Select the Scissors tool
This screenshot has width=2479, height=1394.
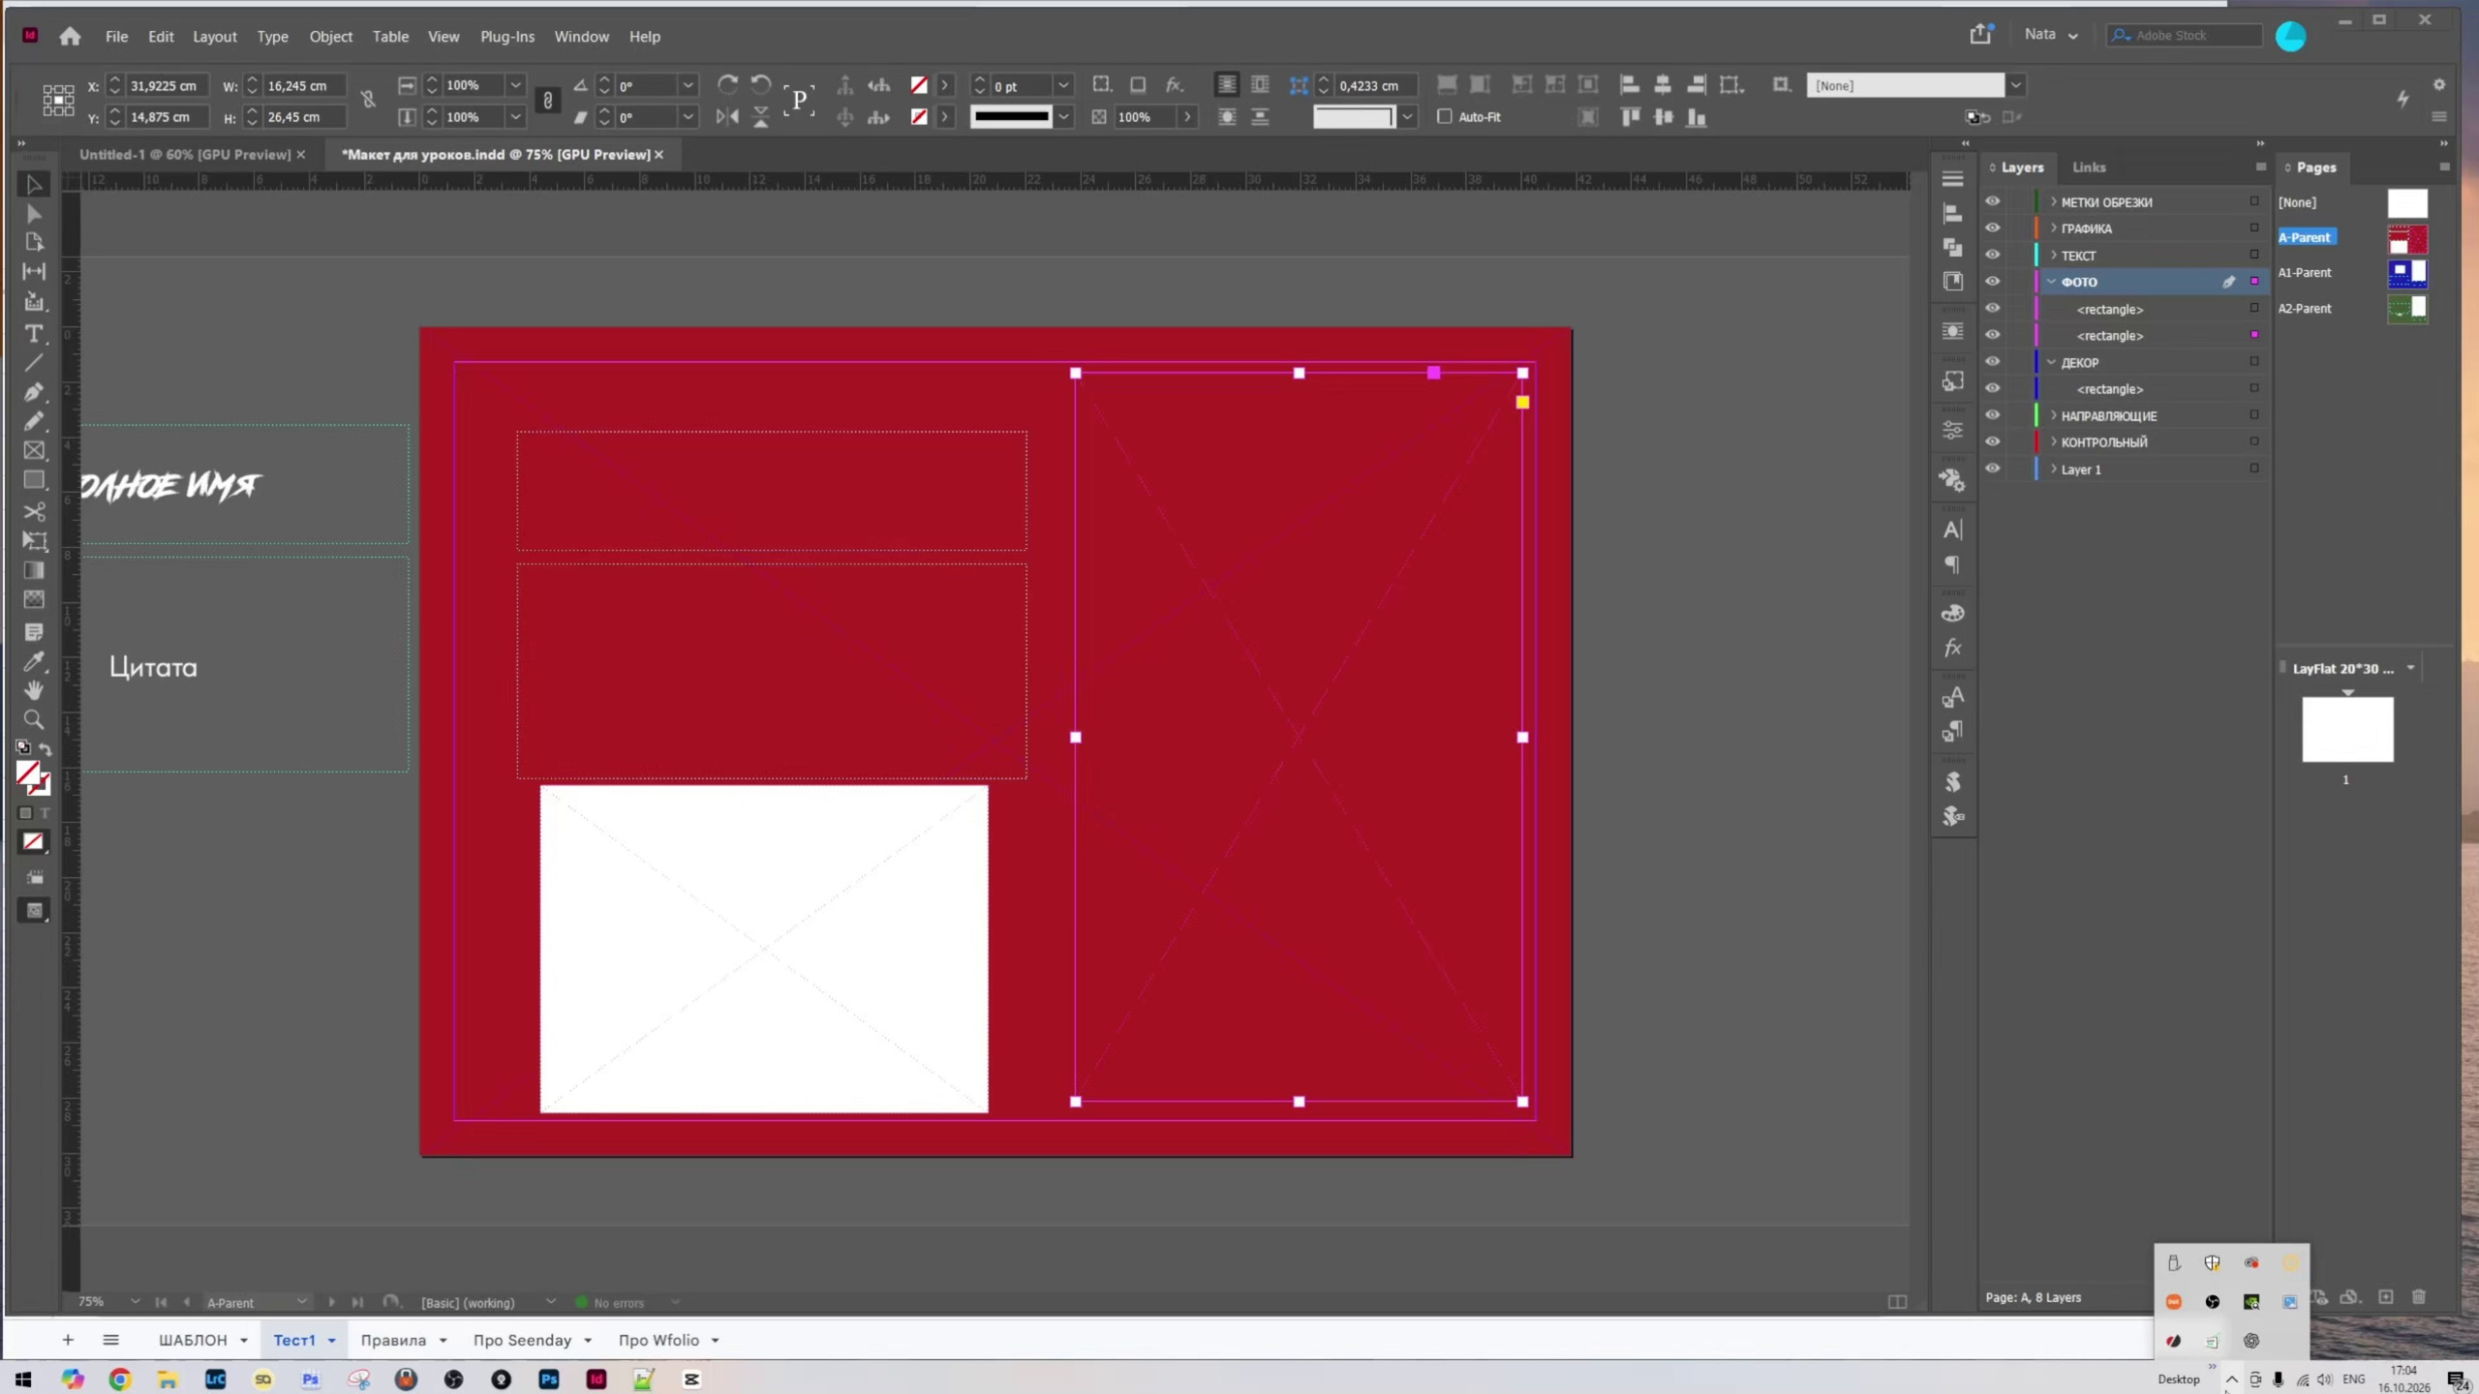[34, 511]
